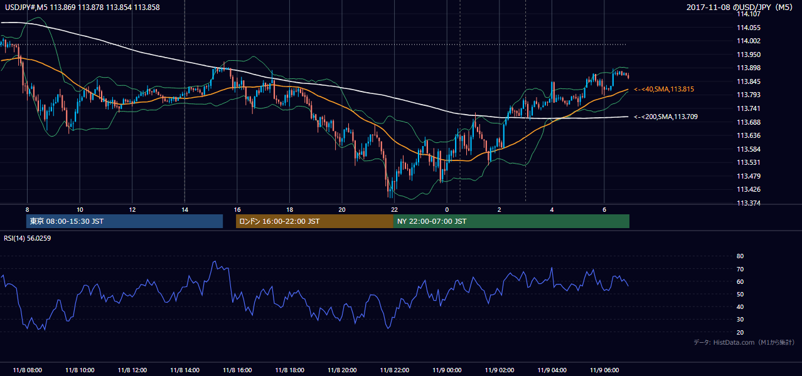Click hour tick 16 under price chart

[237, 209]
